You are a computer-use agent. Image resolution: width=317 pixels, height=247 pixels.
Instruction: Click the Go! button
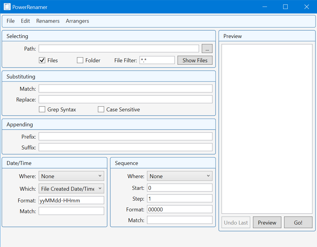click(x=298, y=222)
